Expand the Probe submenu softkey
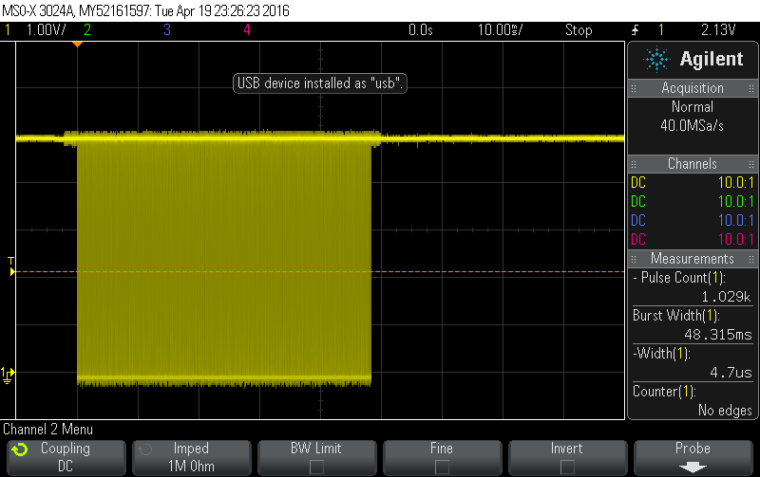The height and width of the screenshot is (477, 760). pyautogui.click(x=693, y=456)
